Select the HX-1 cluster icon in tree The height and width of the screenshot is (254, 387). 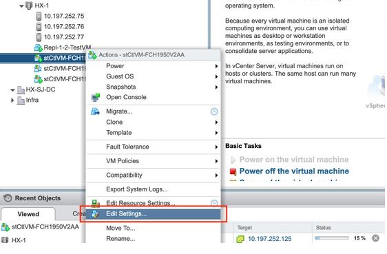pos(29,6)
